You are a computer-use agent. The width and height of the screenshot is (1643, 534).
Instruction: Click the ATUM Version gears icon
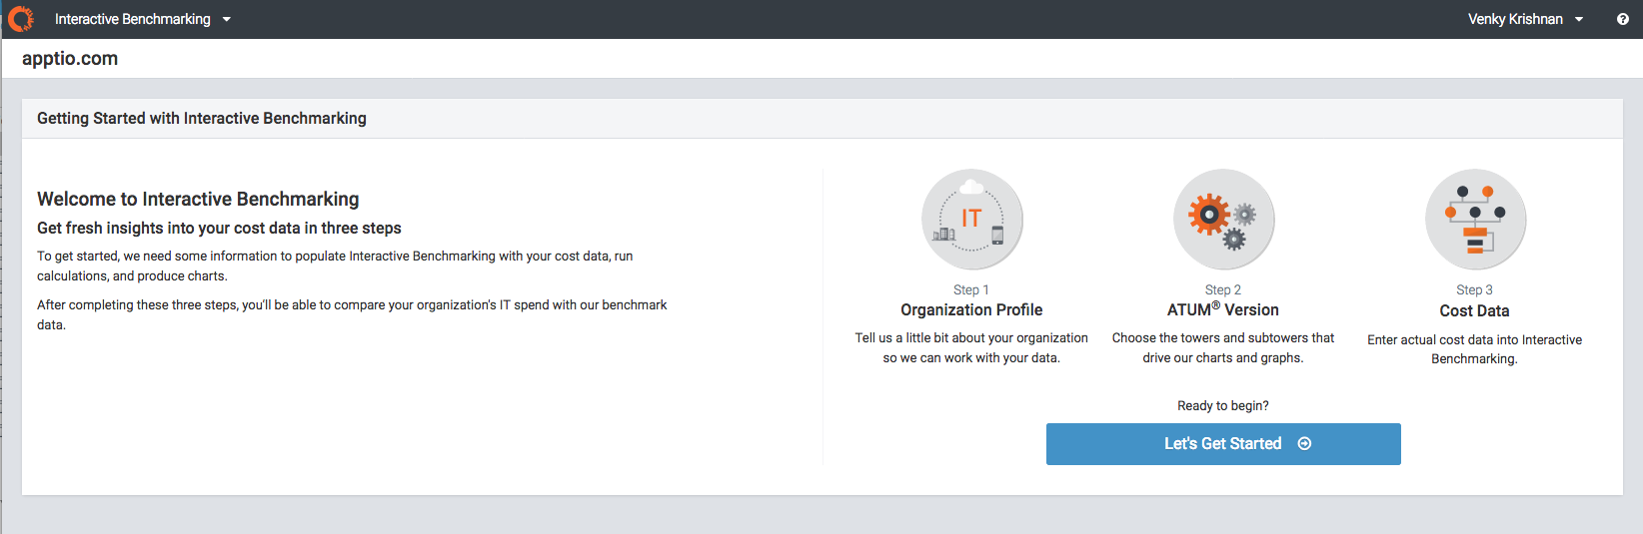click(x=1223, y=220)
